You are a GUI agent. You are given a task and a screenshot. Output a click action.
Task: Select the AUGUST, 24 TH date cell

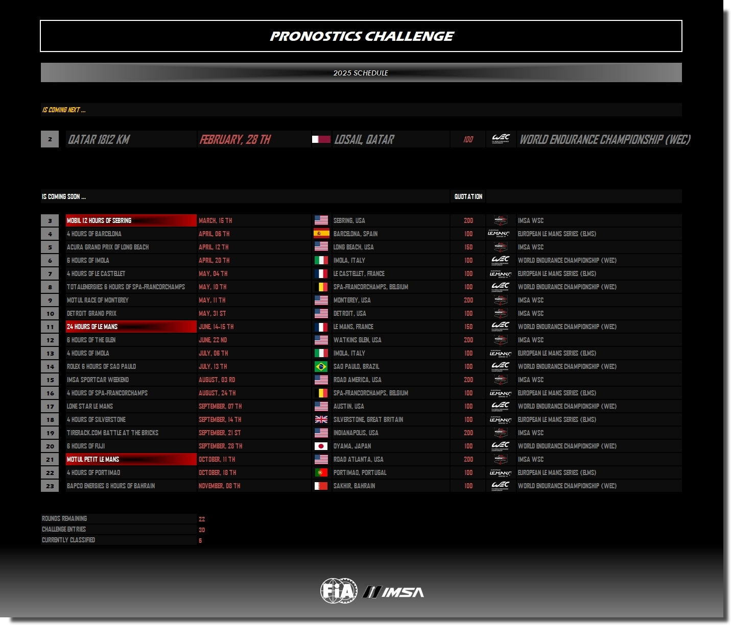click(254, 393)
